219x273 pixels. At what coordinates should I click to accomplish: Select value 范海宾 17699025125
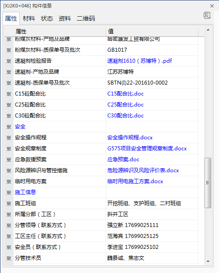(133, 236)
